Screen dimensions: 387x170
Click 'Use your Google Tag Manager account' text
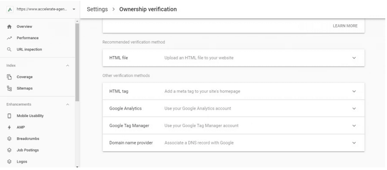pos(201,126)
